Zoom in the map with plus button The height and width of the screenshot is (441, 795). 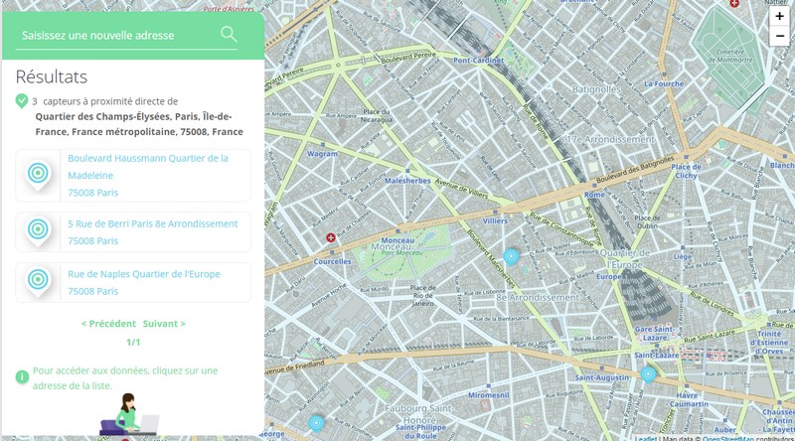779,16
